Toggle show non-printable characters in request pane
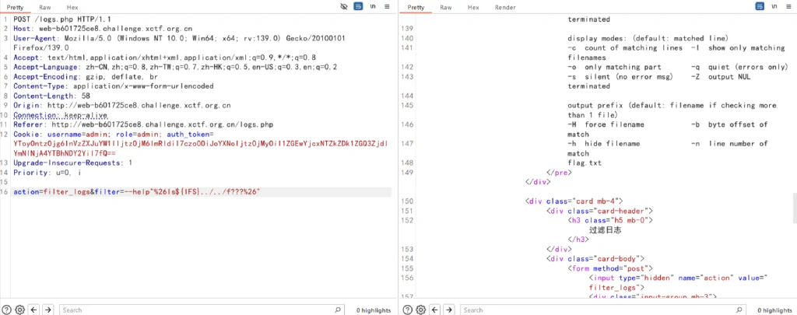This screenshot has width=797, height=315. pyautogui.click(x=373, y=6)
